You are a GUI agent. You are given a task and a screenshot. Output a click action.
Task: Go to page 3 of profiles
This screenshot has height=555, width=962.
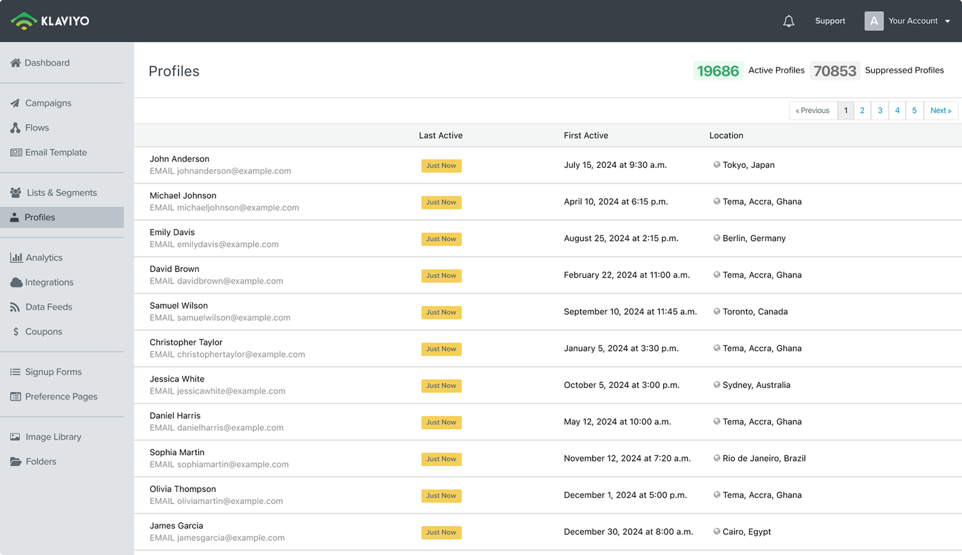coord(880,110)
